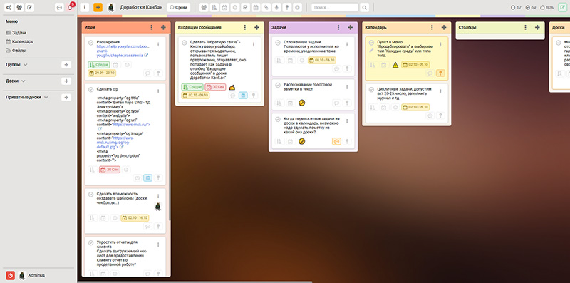
Task: Click the blue calendar icon on Обратную связь card
Action: tap(243, 96)
